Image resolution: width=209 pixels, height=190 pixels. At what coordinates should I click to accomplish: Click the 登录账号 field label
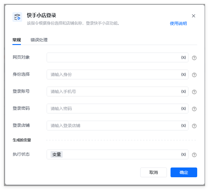coord(21,91)
